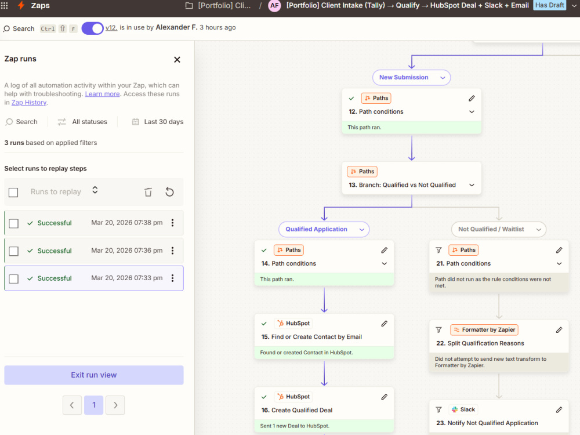Viewport: 580px width, 435px height.
Task: Select the Mar 20, 2026 07:36 pm run
Action: coord(94,251)
